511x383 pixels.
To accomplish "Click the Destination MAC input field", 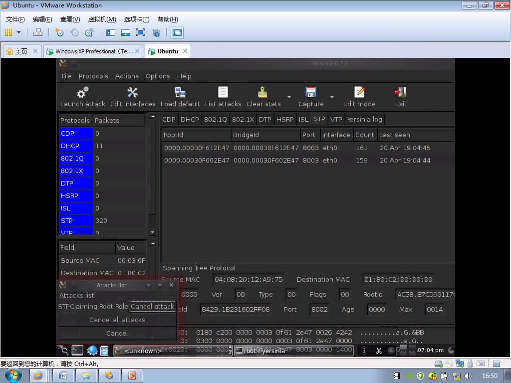I will 398,279.
